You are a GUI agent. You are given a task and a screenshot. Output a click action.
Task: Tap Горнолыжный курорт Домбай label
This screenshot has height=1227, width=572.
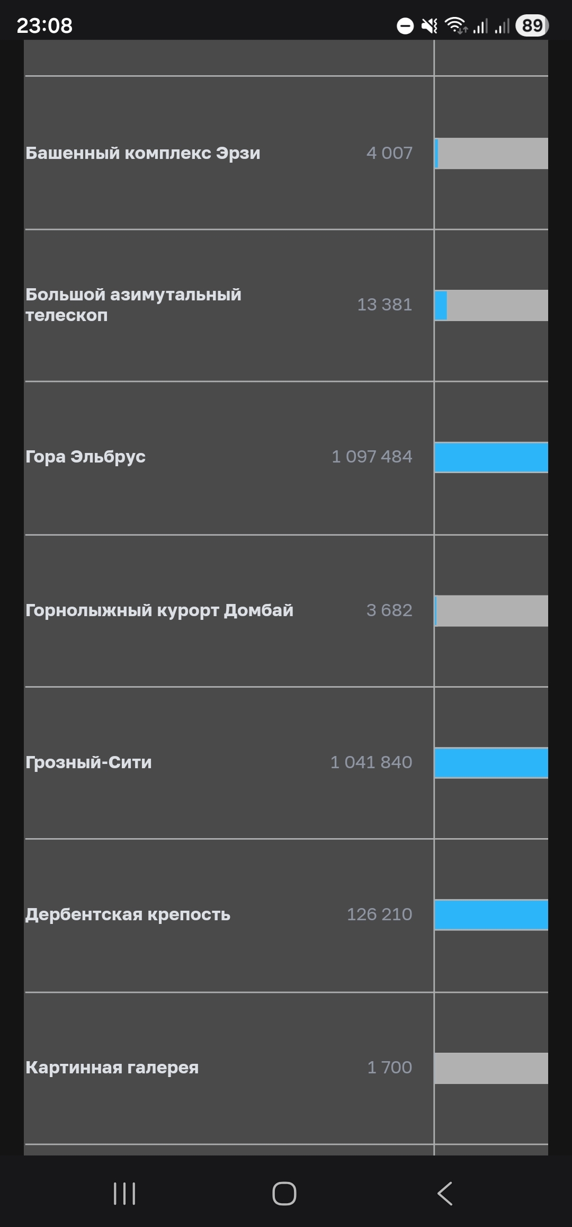tap(159, 610)
